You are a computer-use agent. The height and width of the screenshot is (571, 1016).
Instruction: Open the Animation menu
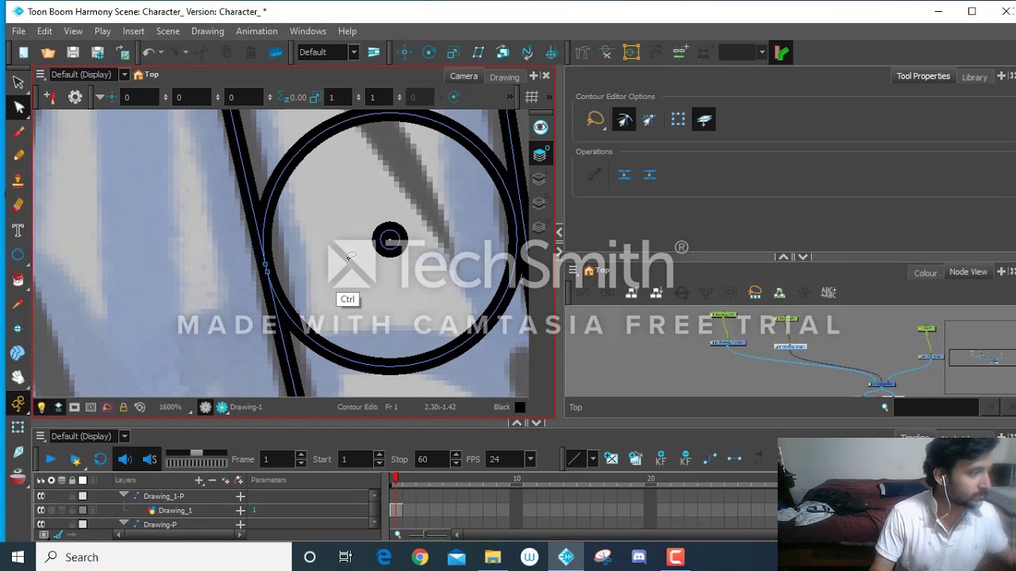tap(256, 31)
